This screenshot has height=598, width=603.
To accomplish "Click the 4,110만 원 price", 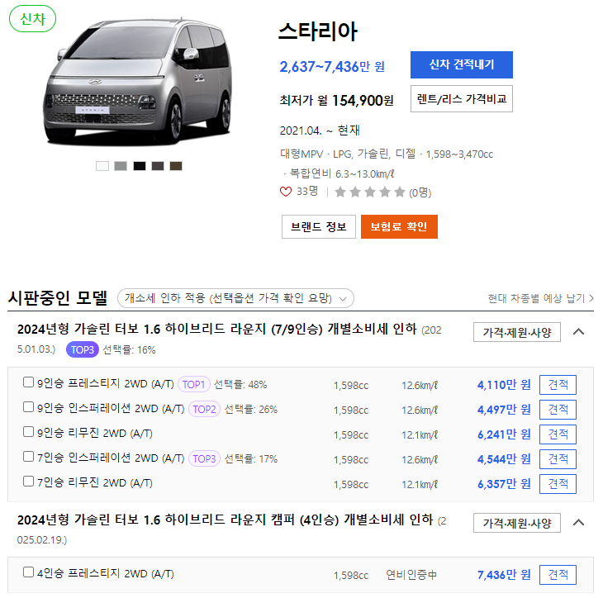I will coord(504,385).
